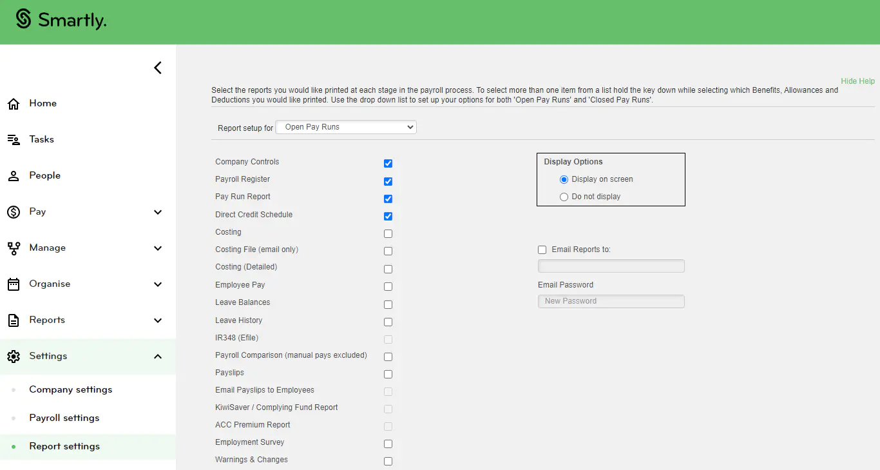Collapse the navigation sidebar
The height and width of the screenshot is (470, 880).
tap(157, 67)
